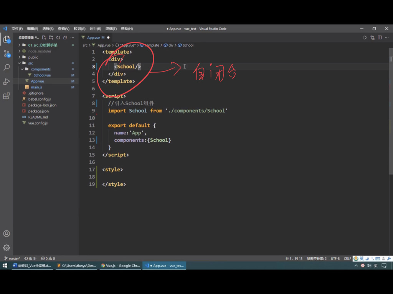Click the IME wrench settings icon

389,258
